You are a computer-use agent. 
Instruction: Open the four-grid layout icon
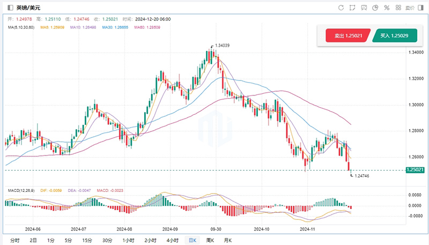(x=398, y=8)
